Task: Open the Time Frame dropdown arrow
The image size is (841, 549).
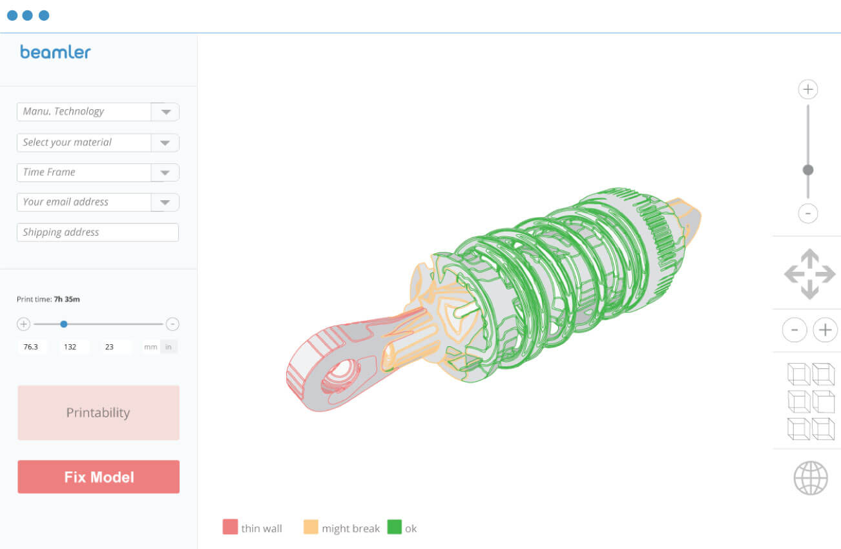Action: [165, 172]
